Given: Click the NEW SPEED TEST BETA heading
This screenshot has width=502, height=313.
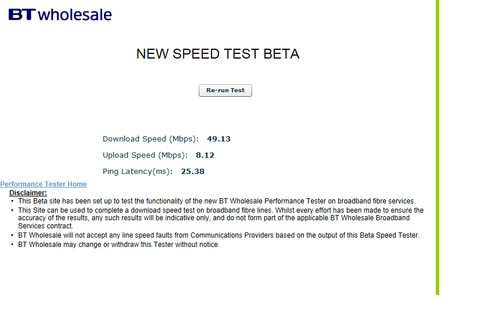Looking at the screenshot, I should click(x=218, y=54).
